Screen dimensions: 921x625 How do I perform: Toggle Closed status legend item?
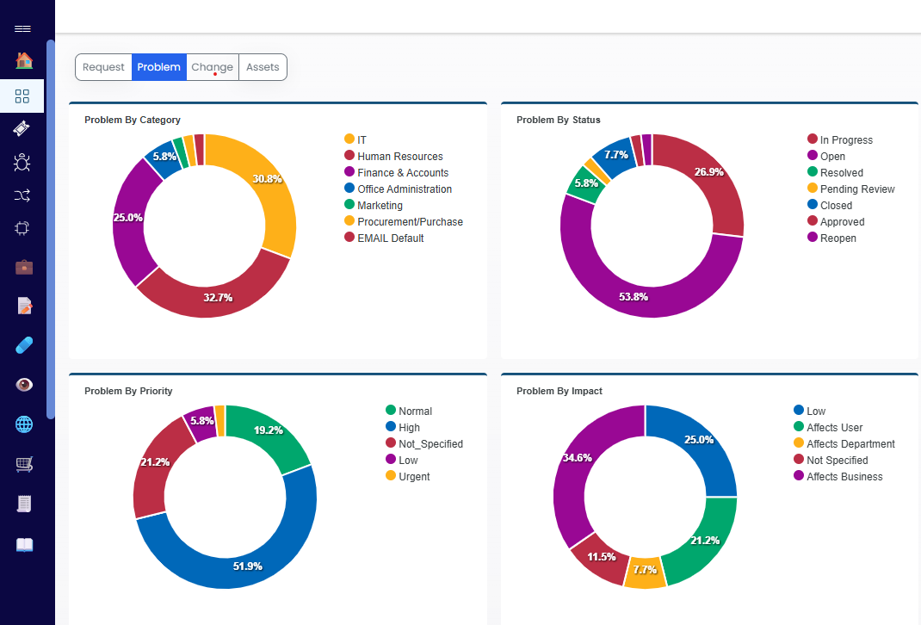point(830,206)
